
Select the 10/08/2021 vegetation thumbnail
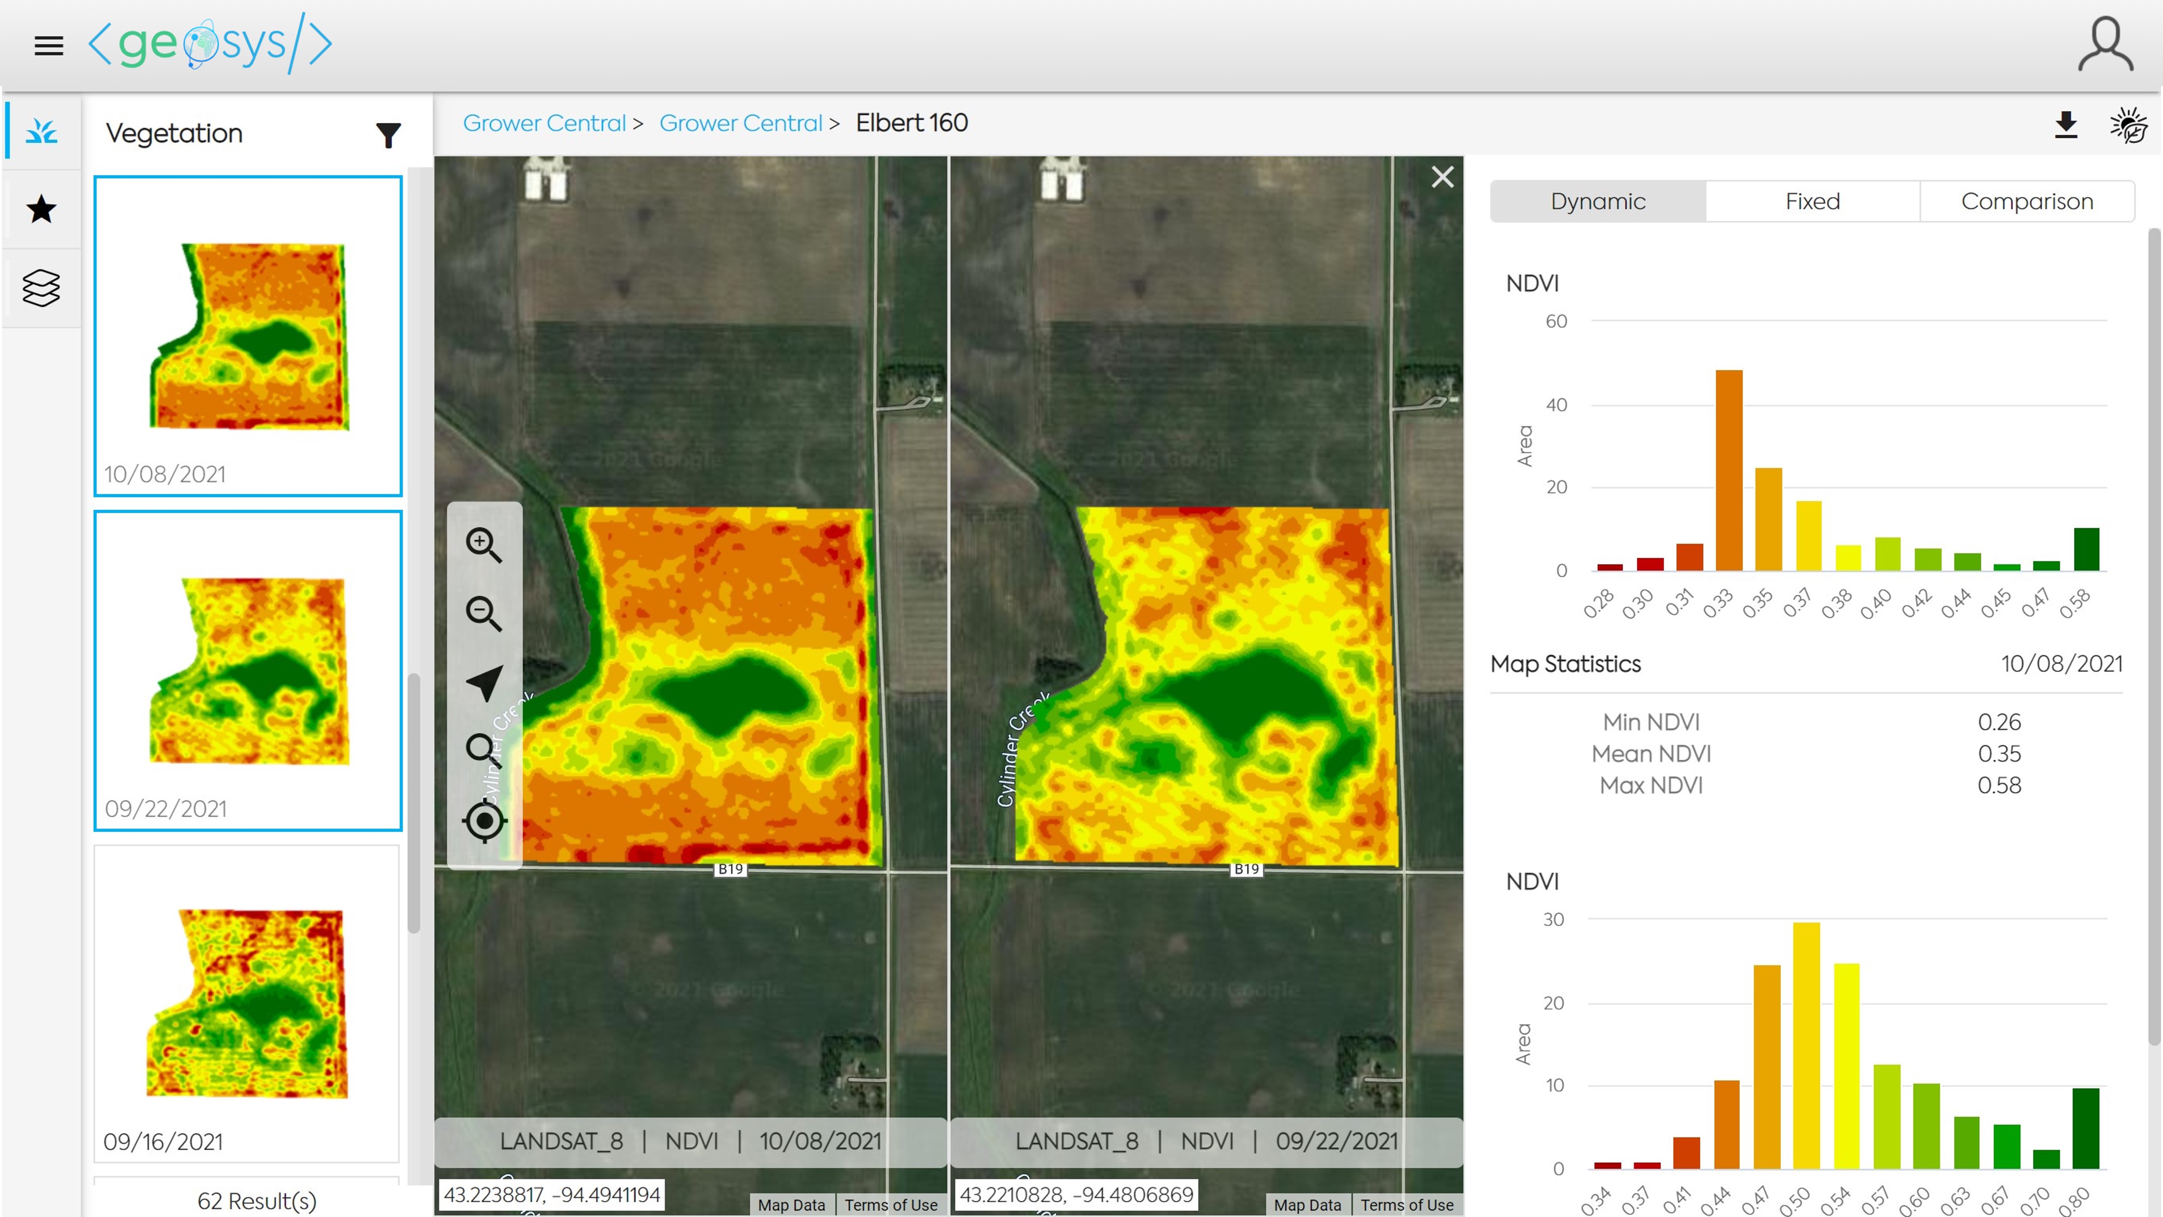coord(247,336)
